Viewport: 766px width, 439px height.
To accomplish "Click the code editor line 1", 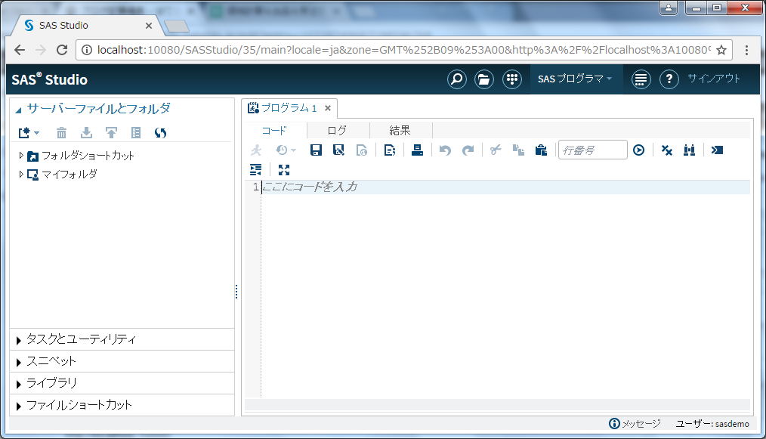I will [x=505, y=187].
